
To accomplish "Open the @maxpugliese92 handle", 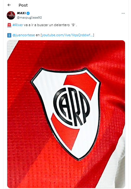I will tap(29, 18).
